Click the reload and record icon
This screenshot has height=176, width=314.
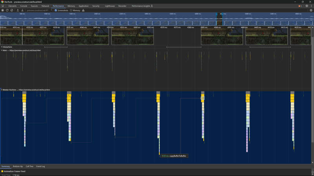coord(7,10)
